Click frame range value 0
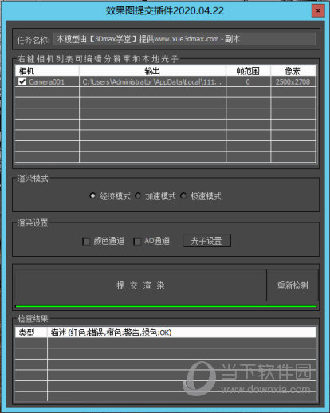Image resolution: width=330 pixels, height=413 pixels. [248, 82]
